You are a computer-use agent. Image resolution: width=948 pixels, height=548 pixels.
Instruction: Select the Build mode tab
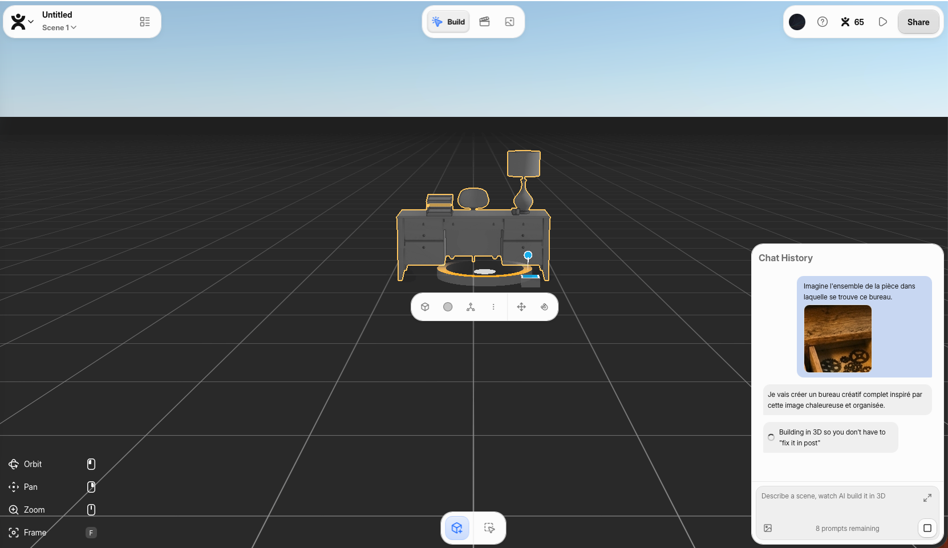point(448,22)
